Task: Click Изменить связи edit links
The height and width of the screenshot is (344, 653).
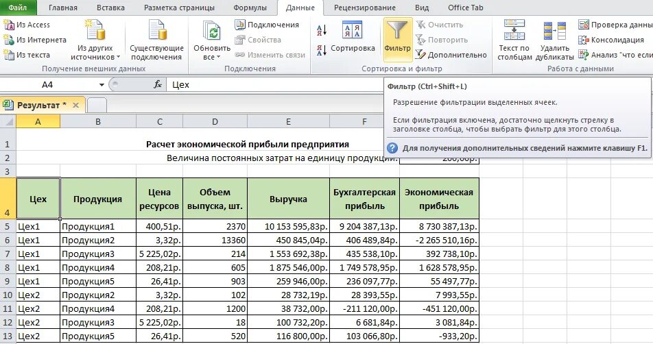Action: 270,55
